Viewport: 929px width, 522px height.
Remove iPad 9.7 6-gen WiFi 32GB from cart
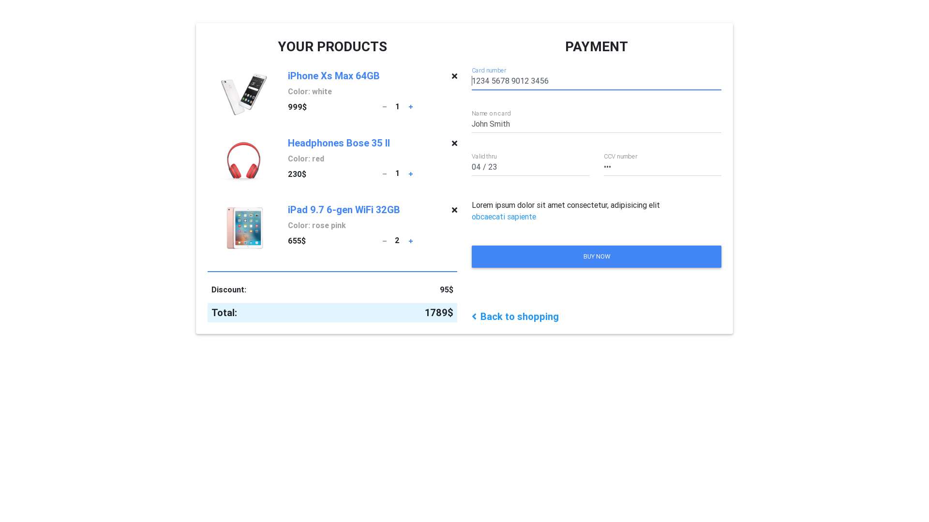(454, 210)
